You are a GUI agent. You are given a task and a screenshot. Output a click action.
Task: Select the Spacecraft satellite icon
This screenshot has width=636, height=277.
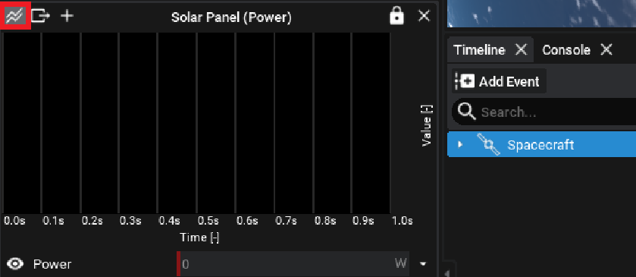488,145
